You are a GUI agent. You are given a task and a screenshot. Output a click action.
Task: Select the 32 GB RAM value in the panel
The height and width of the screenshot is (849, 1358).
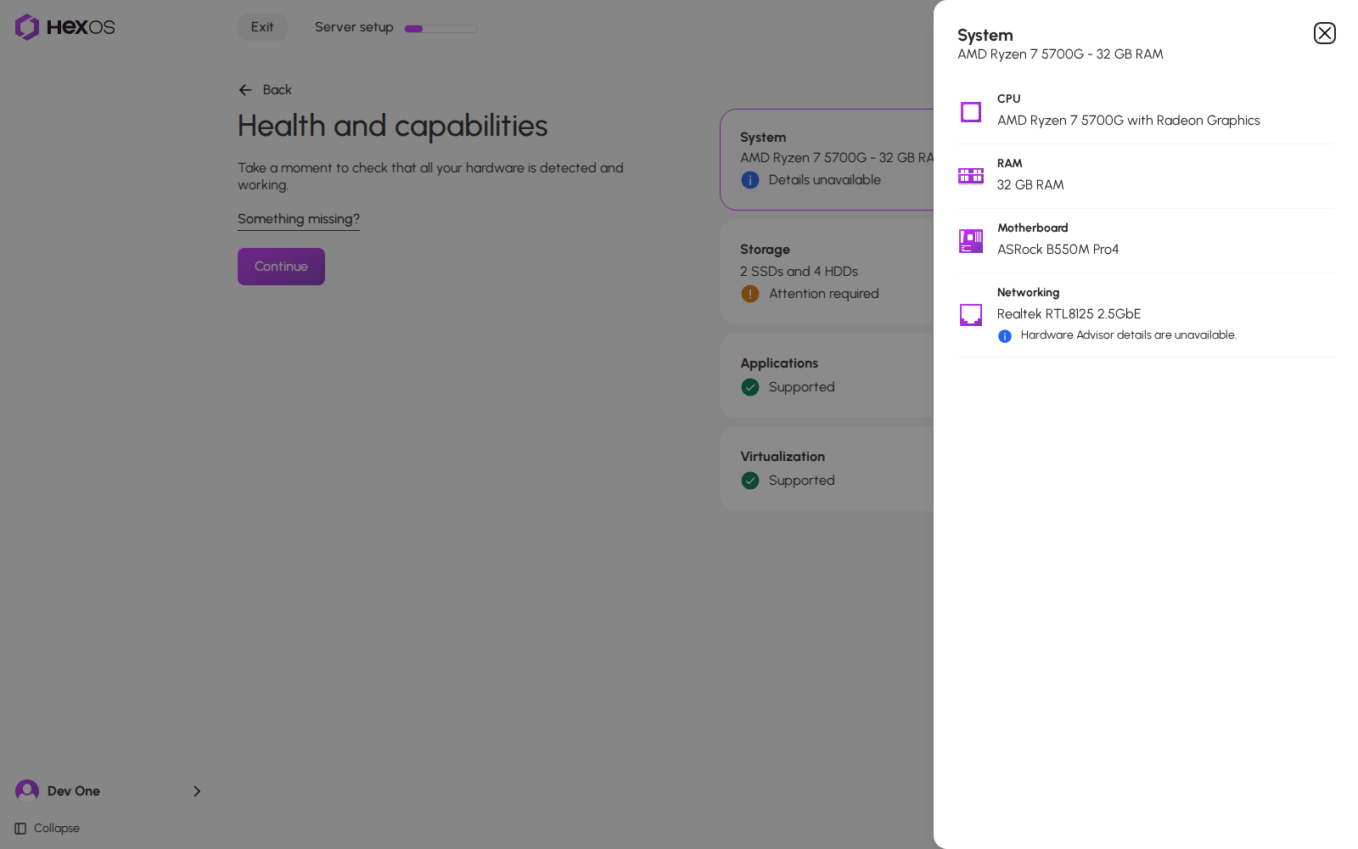[1030, 185]
